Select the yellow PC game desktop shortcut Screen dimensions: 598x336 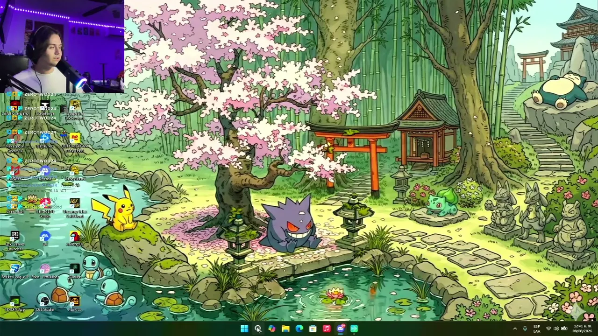pyautogui.click(x=75, y=143)
